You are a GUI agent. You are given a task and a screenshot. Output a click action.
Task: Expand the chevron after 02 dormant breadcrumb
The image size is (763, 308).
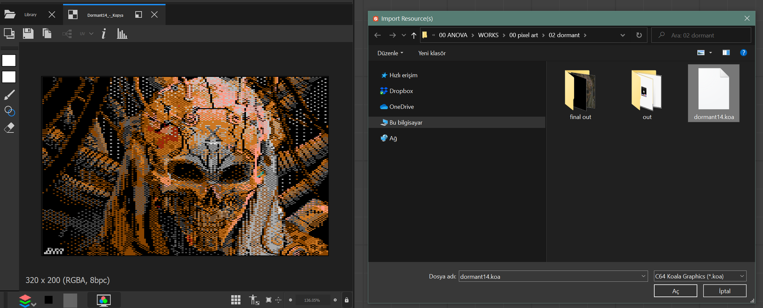585,35
